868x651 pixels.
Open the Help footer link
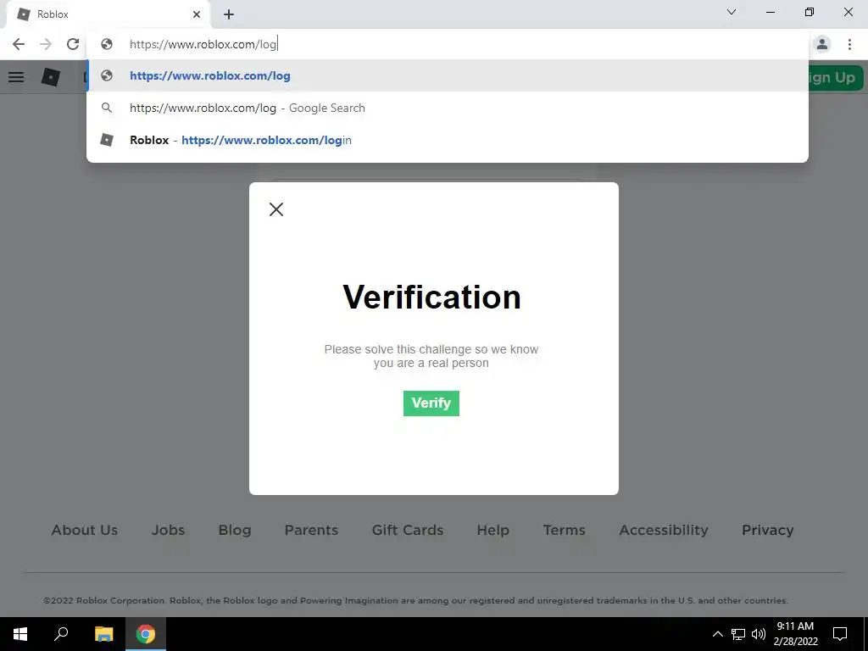pos(492,530)
